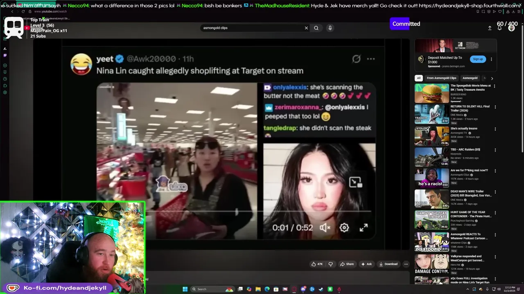Open File Explorer from the taskbar
524x294 pixels.
pos(258,289)
